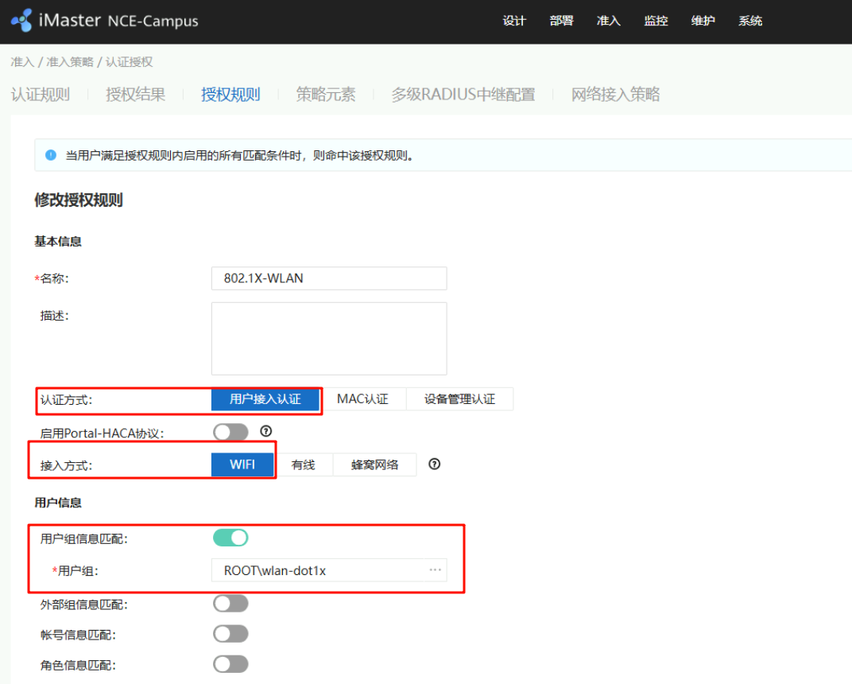Enable external group info matching toggle

pyautogui.click(x=230, y=604)
